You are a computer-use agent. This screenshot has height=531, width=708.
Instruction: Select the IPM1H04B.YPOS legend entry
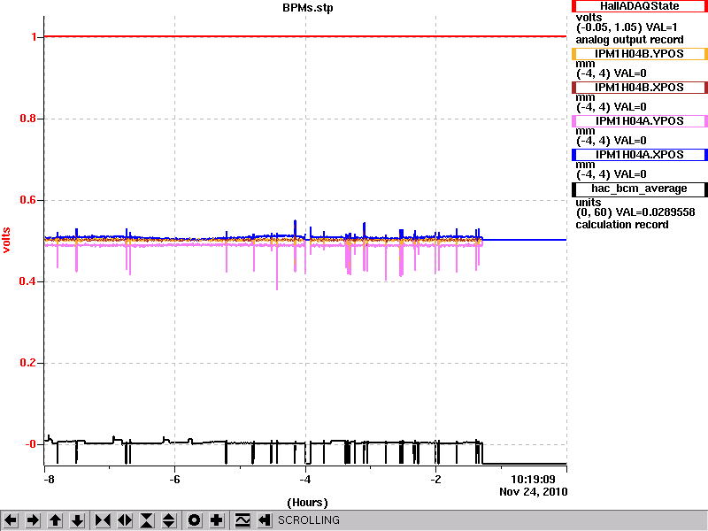click(x=639, y=54)
